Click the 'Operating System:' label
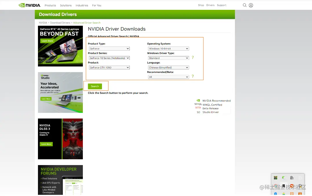Image resolution: width=312 pixels, height=196 pixels. (x=159, y=44)
